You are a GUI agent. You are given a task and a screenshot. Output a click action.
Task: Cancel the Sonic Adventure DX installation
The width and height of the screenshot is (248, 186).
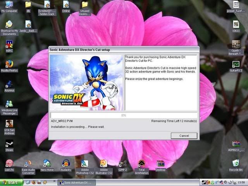tap(184, 136)
